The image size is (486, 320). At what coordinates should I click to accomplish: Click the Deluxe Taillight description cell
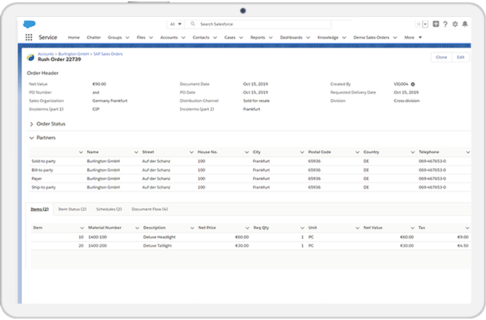[158, 246]
